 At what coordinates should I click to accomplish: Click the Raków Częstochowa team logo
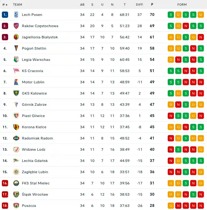coord(16,26)
